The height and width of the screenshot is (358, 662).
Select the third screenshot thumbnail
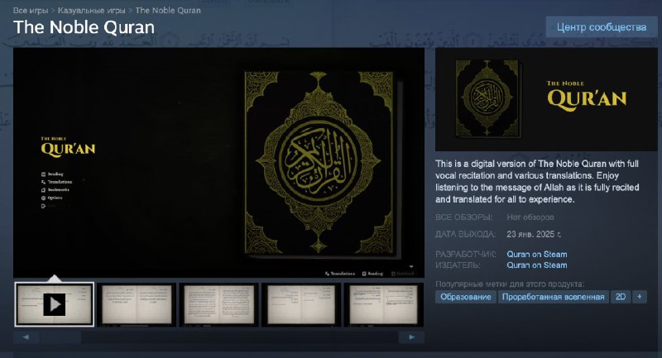point(218,304)
